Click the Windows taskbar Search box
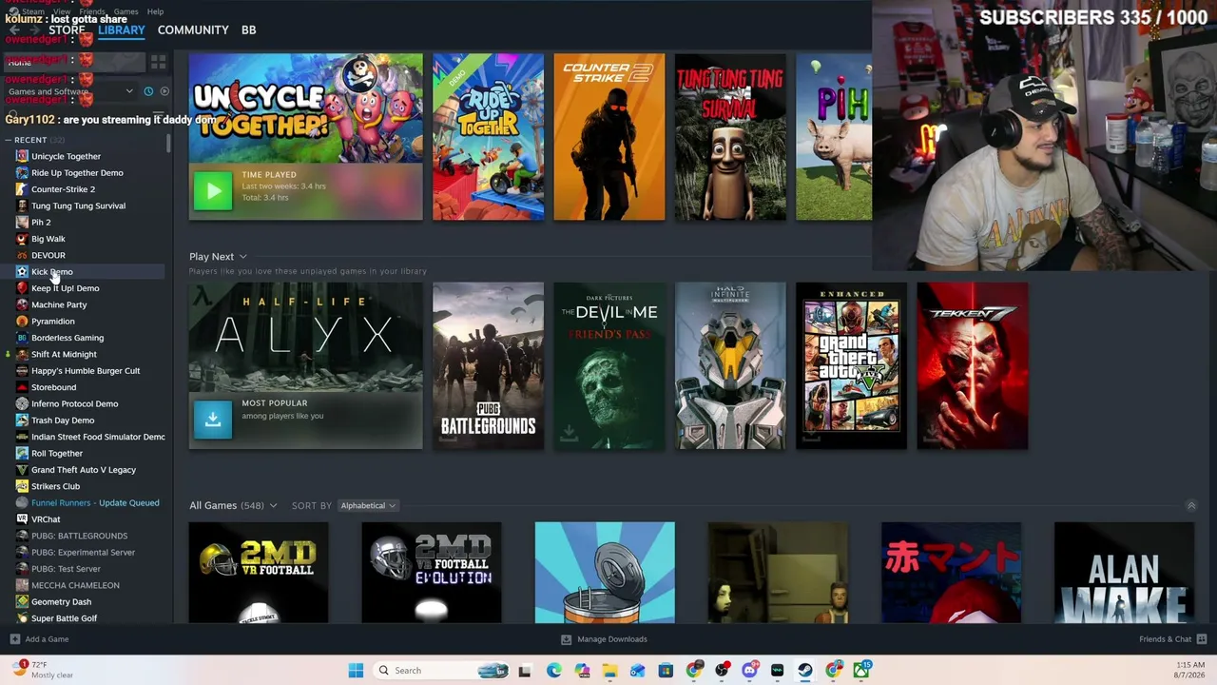 [441, 671]
